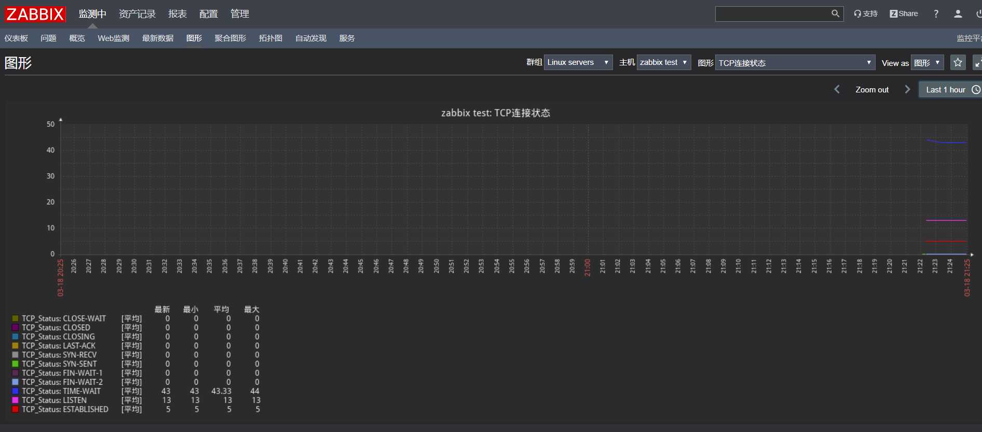Click the TIME-WAIT blue legend swatch
The image size is (982, 432).
pyautogui.click(x=15, y=391)
